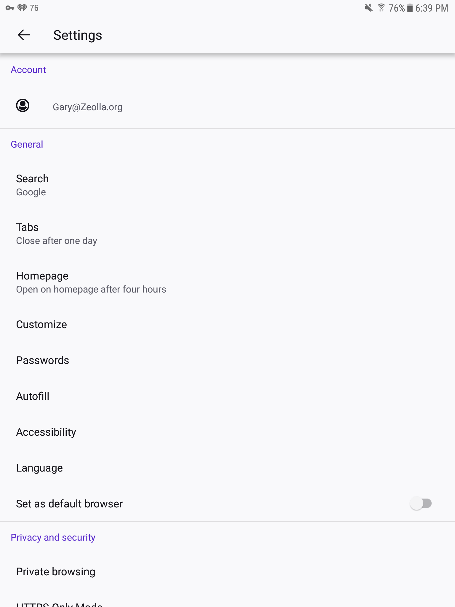Tap the Set as default browser label
The height and width of the screenshot is (607, 455).
[69, 504]
